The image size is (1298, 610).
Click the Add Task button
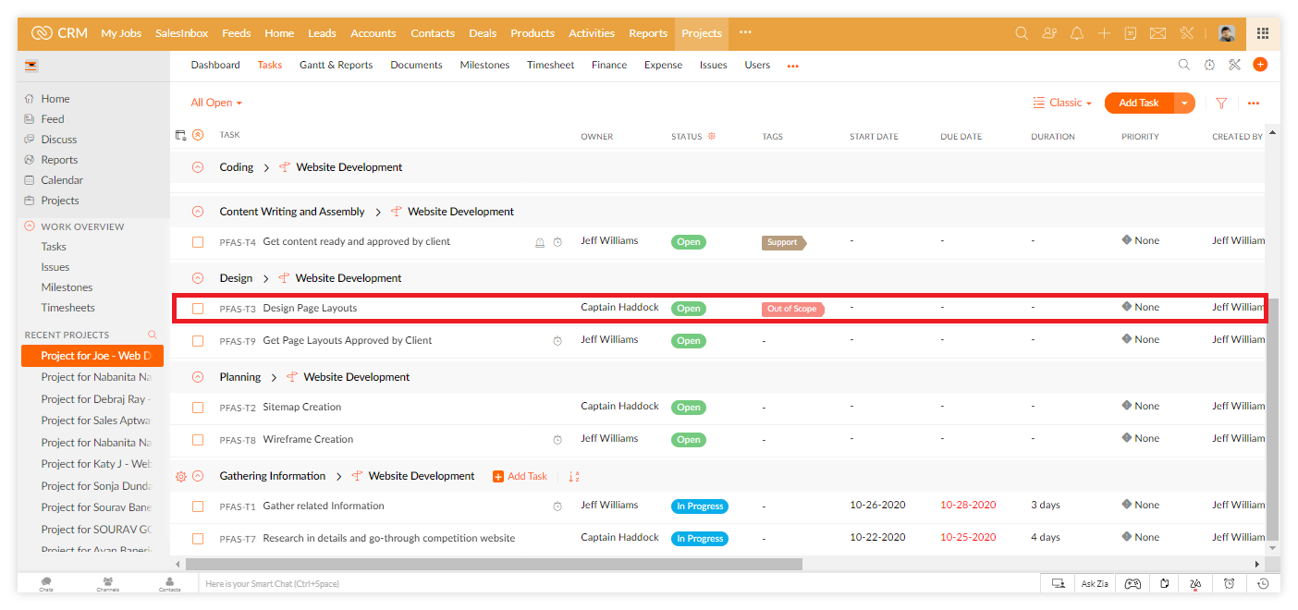click(1138, 104)
